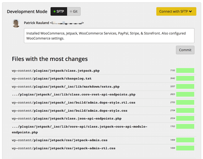Click Patrick Rauland's avatar photo

coord(16,23)
